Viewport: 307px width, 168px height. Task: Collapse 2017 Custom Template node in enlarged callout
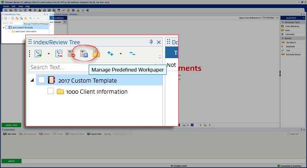tap(32, 80)
